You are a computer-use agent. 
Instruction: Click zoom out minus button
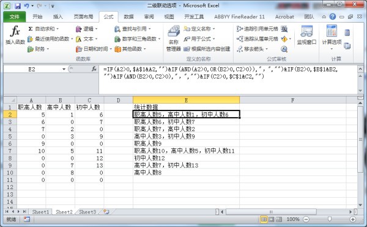[x=306, y=219]
